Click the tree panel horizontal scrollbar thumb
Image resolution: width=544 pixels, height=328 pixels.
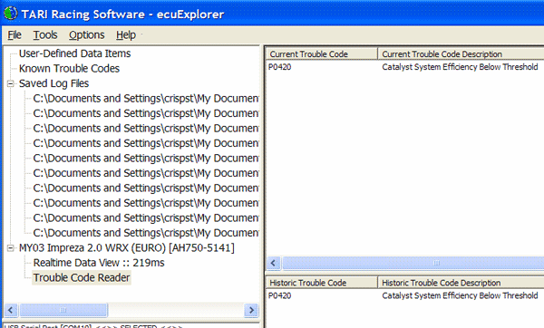click(x=63, y=310)
